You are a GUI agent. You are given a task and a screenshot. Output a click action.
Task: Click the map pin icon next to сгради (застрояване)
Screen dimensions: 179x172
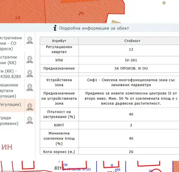30,120
